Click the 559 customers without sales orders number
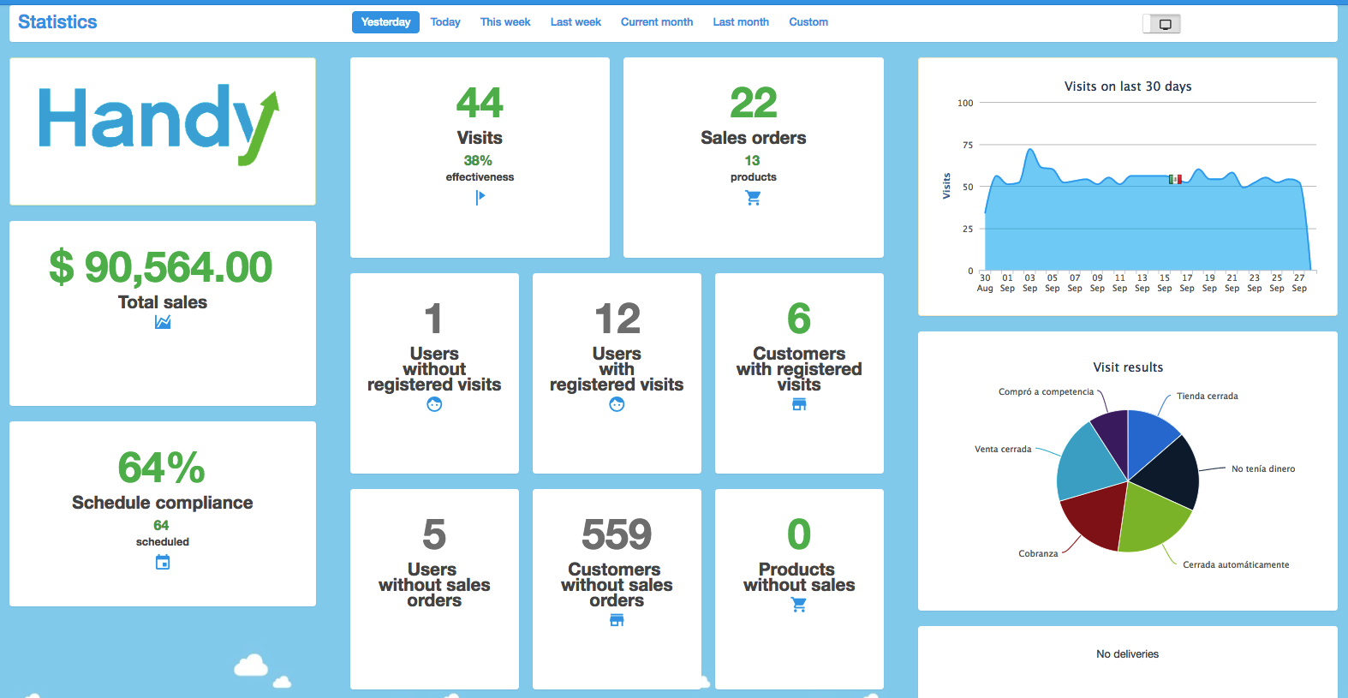Screen dimensions: 1348x698 (617, 534)
